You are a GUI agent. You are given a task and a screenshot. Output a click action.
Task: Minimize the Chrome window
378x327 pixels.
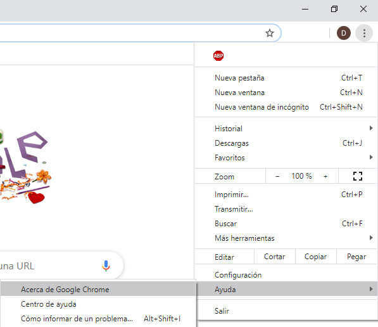pyautogui.click(x=305, y=9)
